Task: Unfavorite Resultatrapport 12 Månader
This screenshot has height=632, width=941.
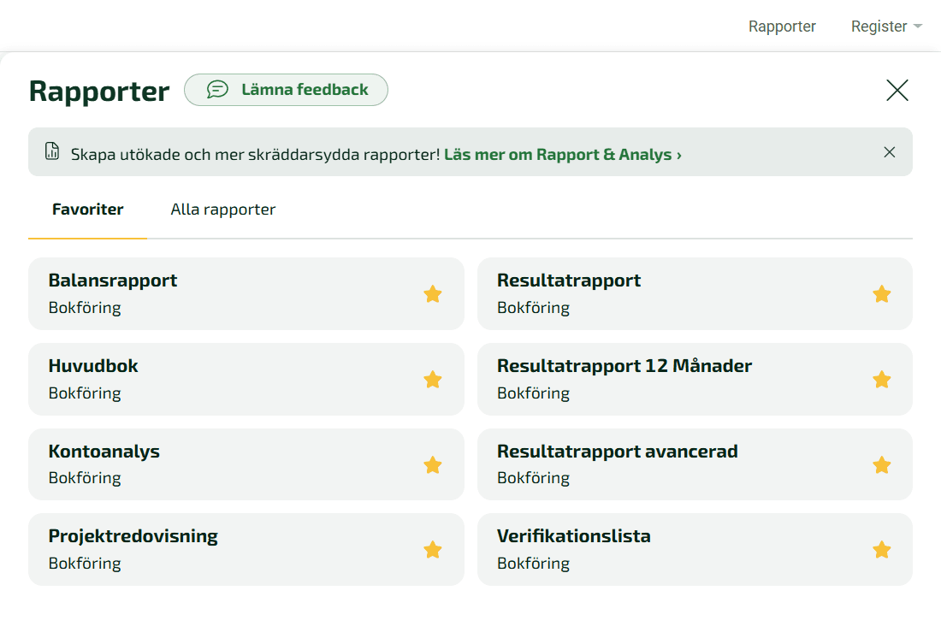Action: pyautogui.click(x=881, y=379)
